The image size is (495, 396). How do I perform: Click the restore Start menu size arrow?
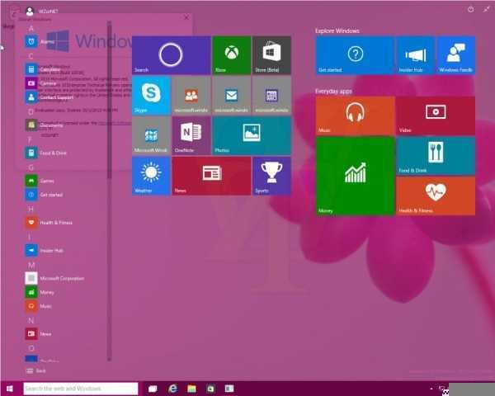487,9
